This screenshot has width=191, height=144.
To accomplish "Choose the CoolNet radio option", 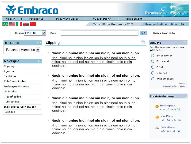I will [x=153, y=73].
